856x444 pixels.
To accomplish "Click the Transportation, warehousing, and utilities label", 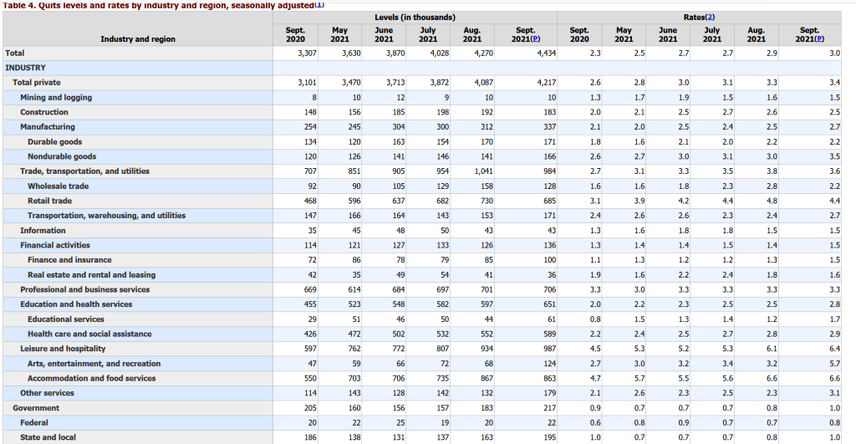I will tap(106, 215).
